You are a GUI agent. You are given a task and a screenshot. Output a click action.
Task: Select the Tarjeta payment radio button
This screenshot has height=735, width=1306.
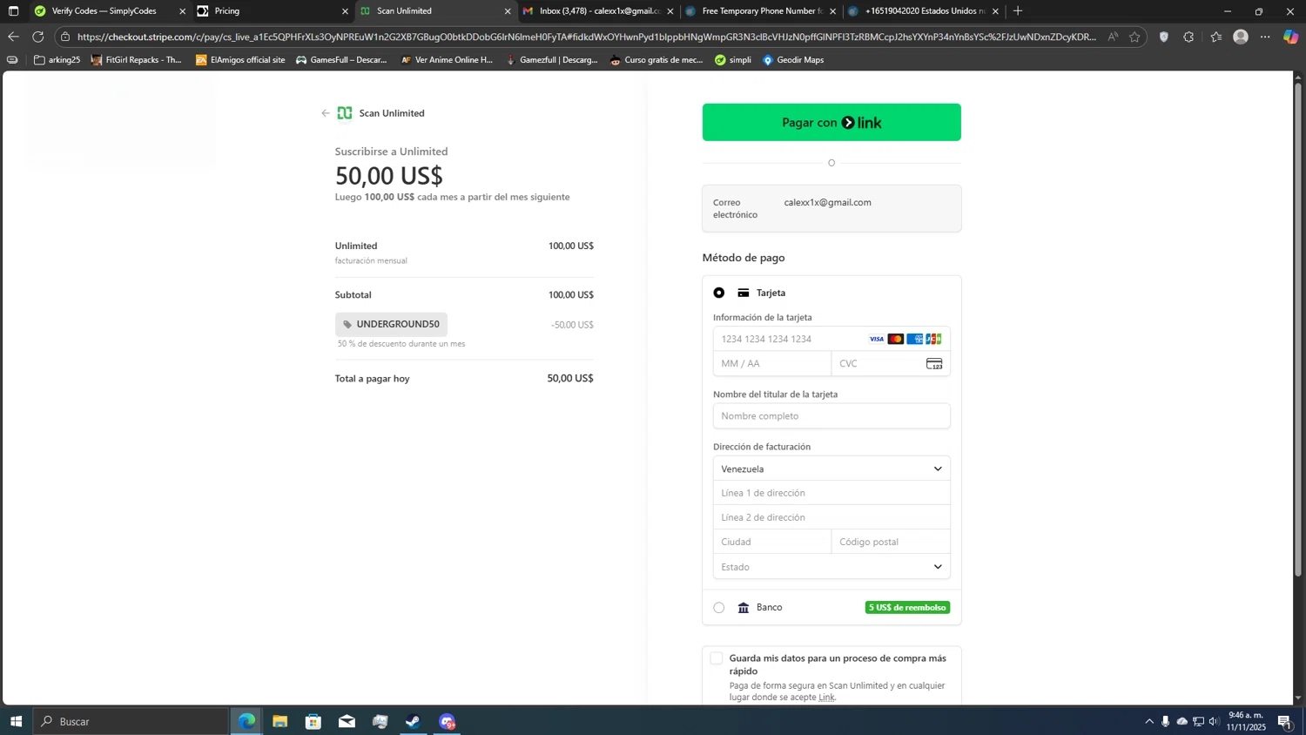(719, 293)
